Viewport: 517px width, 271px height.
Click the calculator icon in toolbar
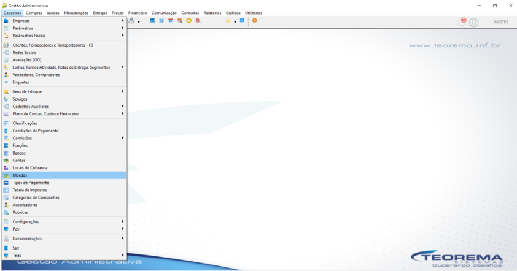[161, 21]
